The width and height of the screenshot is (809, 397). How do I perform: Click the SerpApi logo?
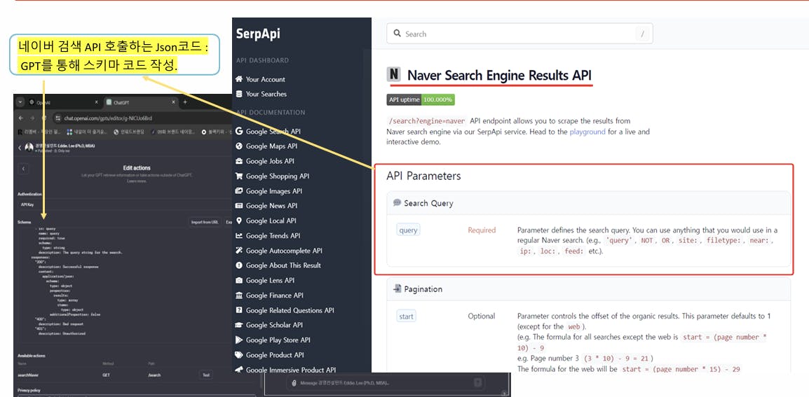coord(258,34)
